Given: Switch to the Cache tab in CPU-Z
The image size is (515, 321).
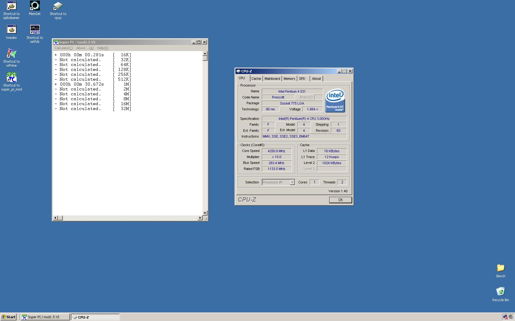Looking at the screenshot, I should 256,79.
